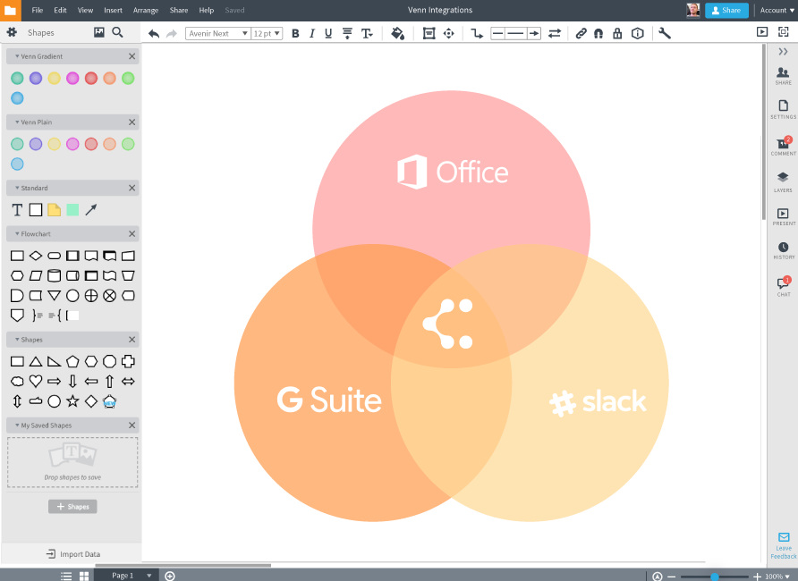Collapse the right sidebar double chevron
The image size is (798, 581).
[x=783, y=51]
